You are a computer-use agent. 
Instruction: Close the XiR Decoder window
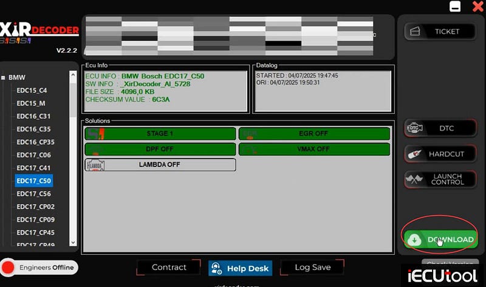(477, 7)
